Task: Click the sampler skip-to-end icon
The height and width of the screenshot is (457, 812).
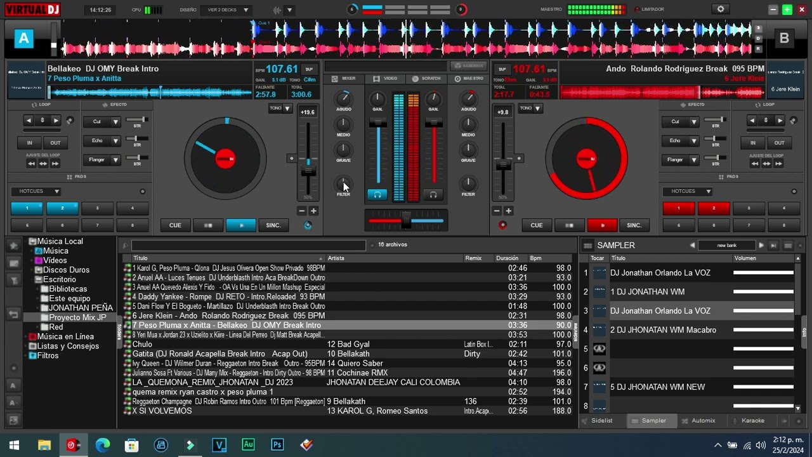Action: point(773,246)
